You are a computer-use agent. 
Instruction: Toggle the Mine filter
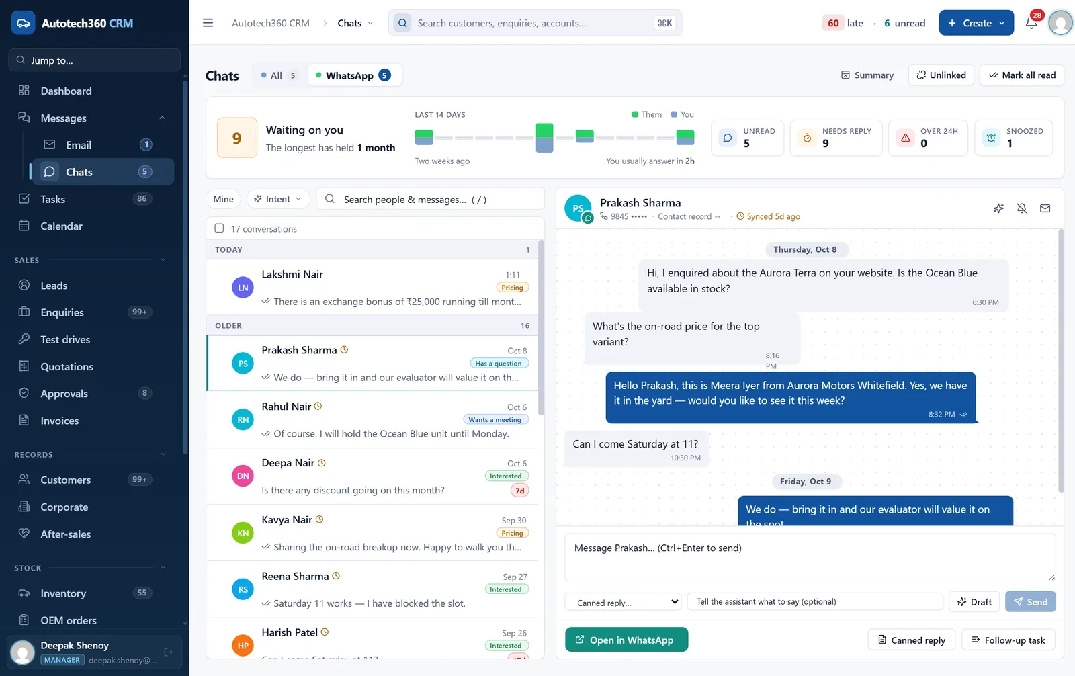point(223,199)
